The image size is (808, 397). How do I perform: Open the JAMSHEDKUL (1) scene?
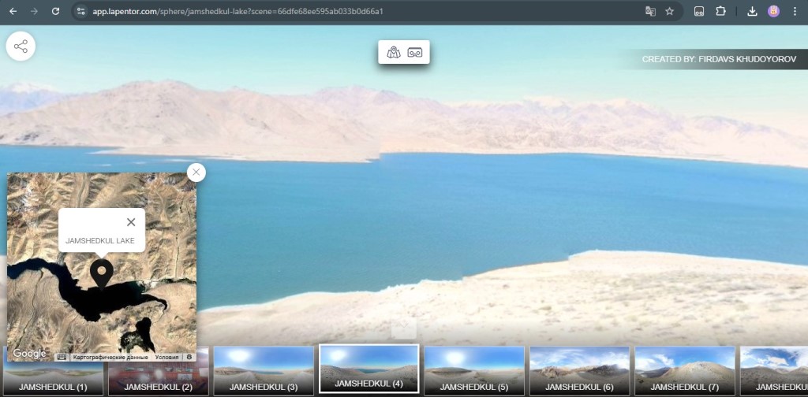(x=53, y=370)
